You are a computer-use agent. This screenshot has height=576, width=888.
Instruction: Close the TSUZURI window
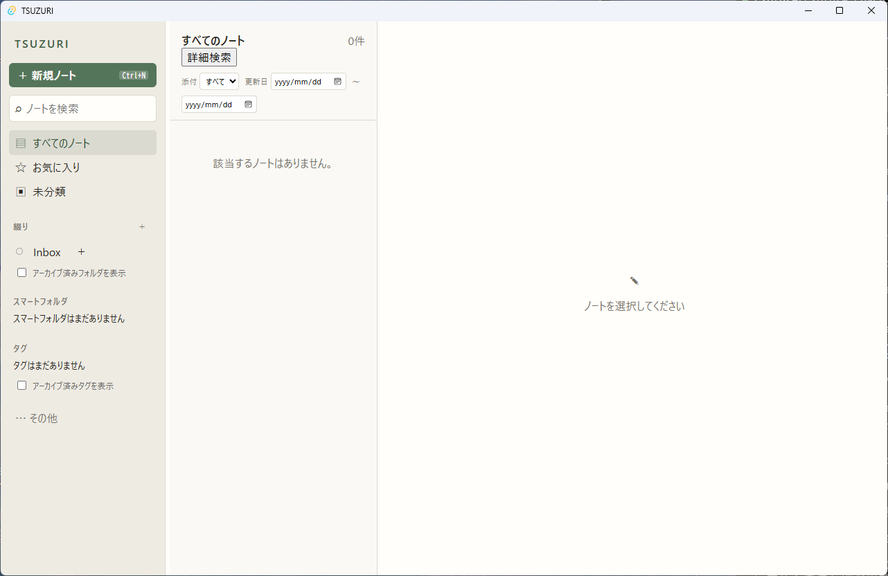coord(871,10)
